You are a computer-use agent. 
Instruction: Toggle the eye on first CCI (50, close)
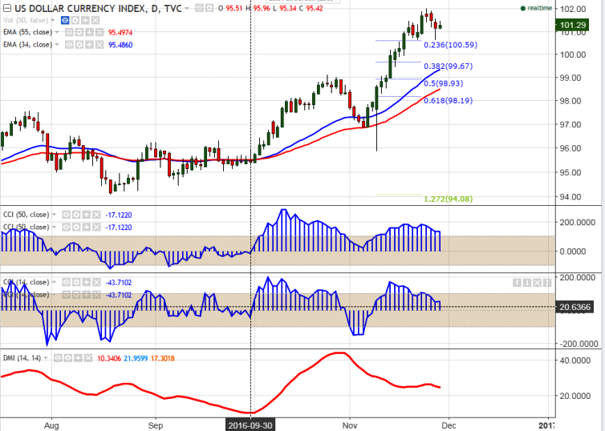67,215
